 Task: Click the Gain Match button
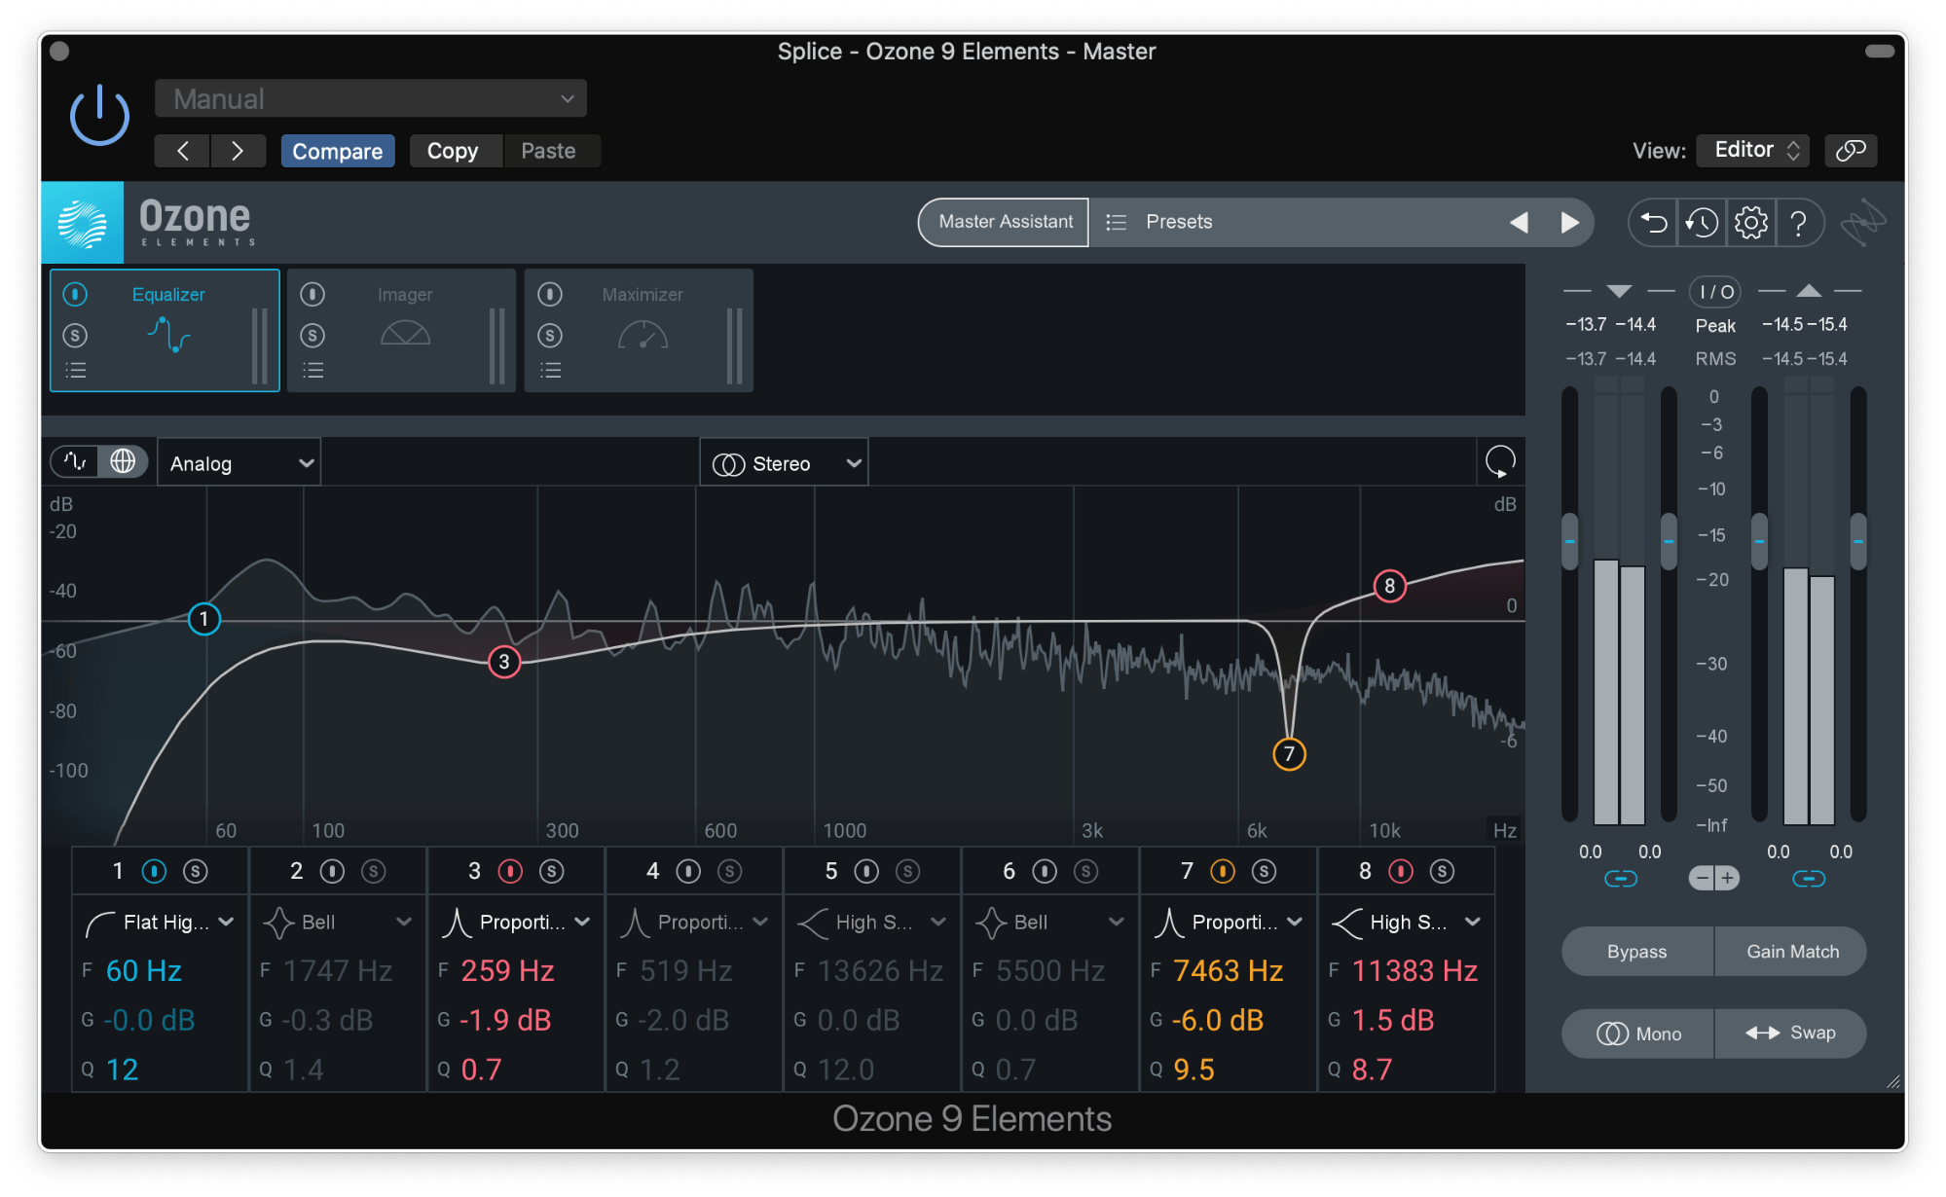click(x=1791, y=951)
